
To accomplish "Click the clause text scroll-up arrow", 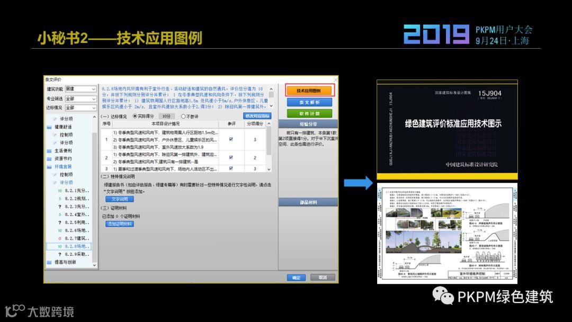I will click(271, 88).
